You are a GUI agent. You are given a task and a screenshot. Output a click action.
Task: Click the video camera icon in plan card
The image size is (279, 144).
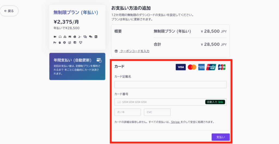(55, 36)
